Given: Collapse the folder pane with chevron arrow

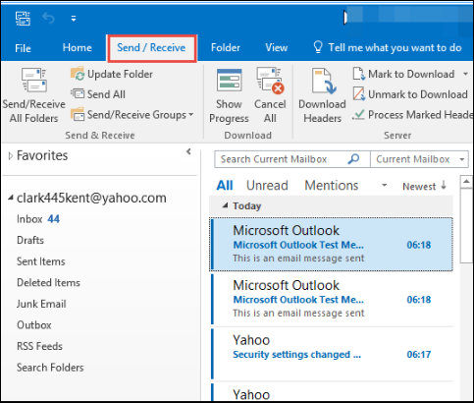Looking at the screenshot, I should click(188, 151).
